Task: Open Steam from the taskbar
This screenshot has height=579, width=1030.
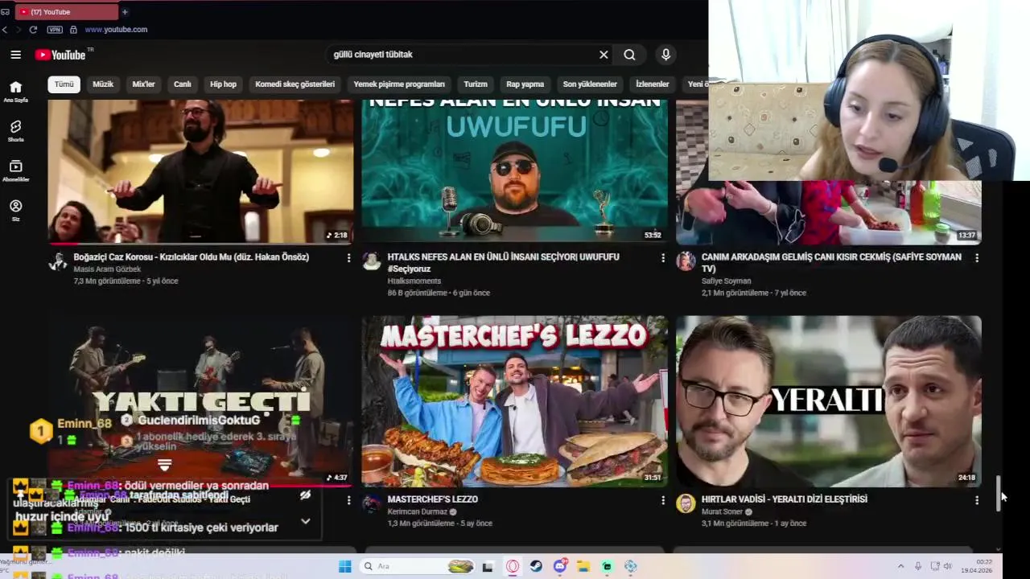Action: [x=536, y=566]
